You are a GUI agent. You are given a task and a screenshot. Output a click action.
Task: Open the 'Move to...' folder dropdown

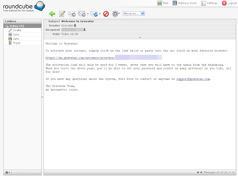click(x=134, y=13)
